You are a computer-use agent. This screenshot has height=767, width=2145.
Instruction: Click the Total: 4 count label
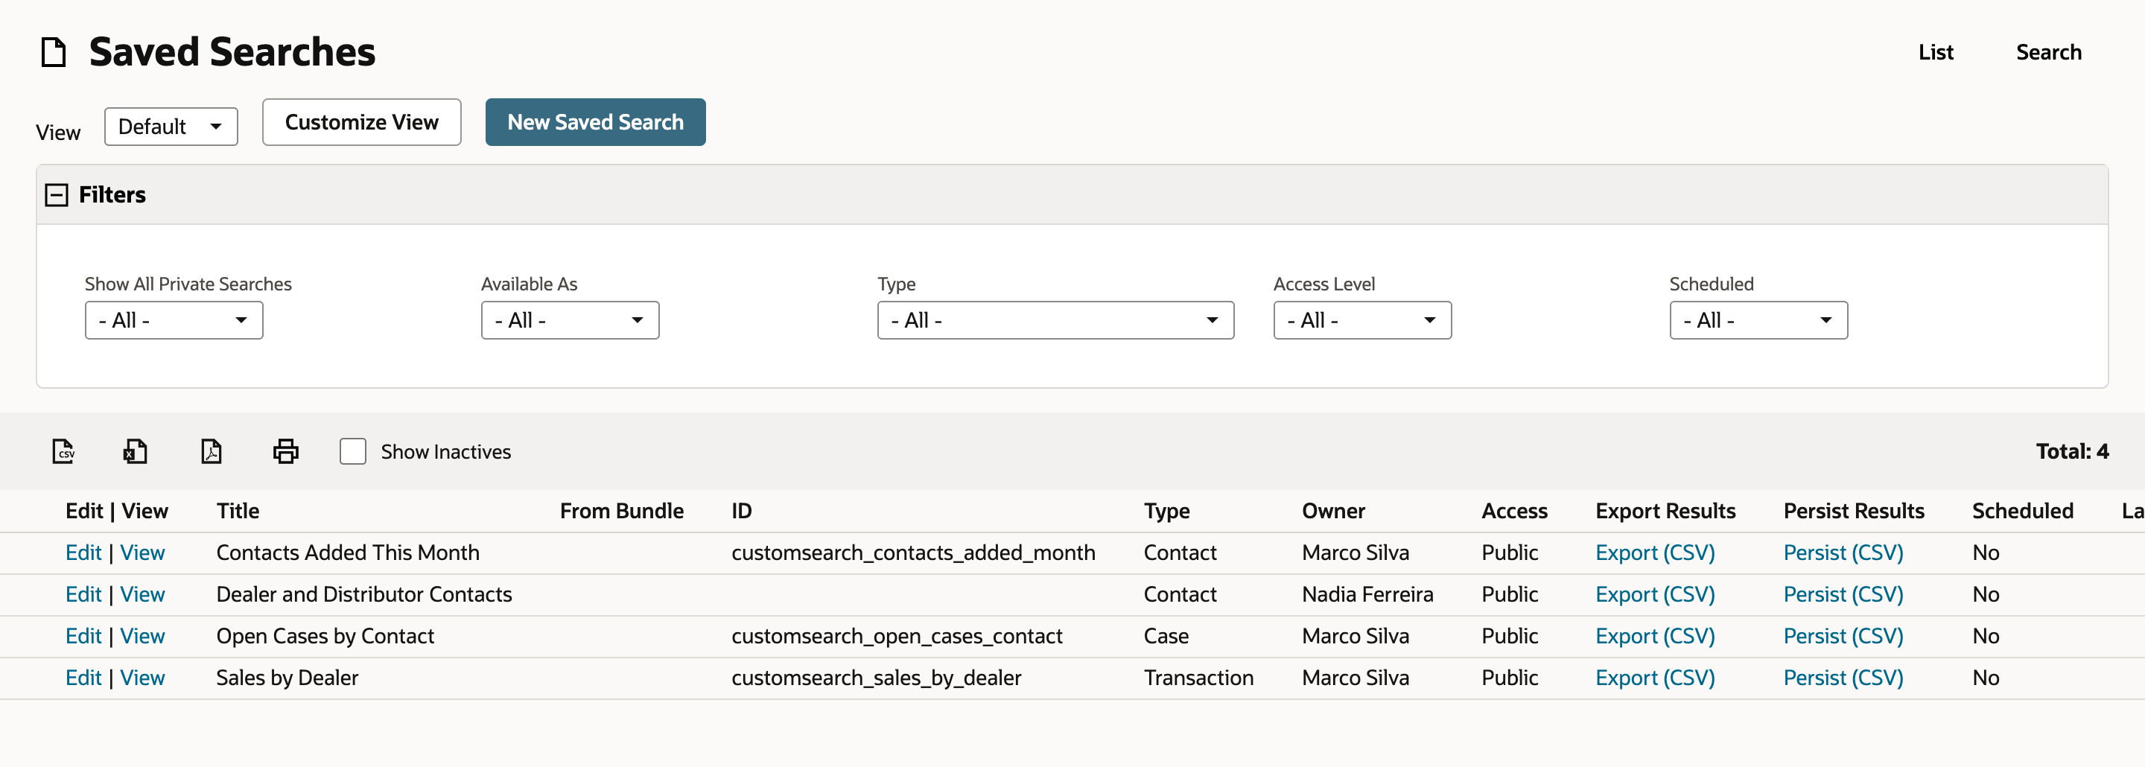tap(2072, 451)
